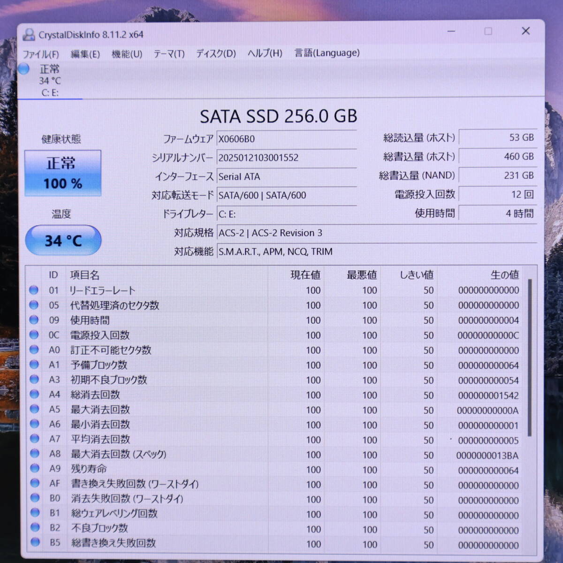Viewport: 563px width, 563px height.
Task: Click the status orb for 最大消去回数 (スペック) row
Action: 34,453
